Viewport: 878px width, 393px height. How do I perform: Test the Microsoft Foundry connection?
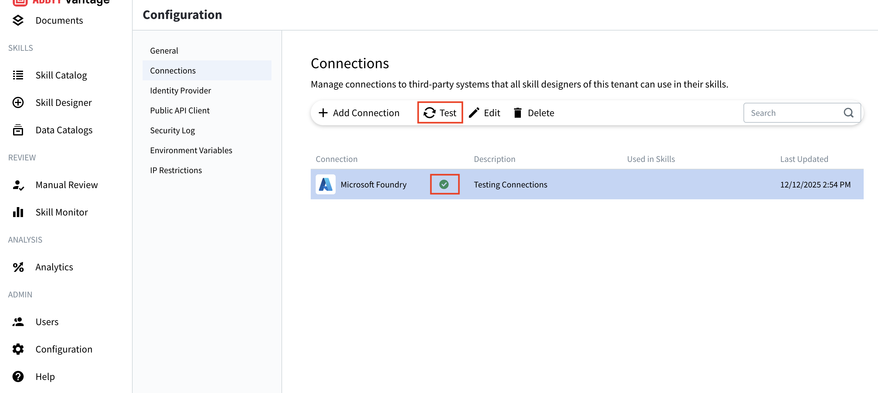pos(440,112)
